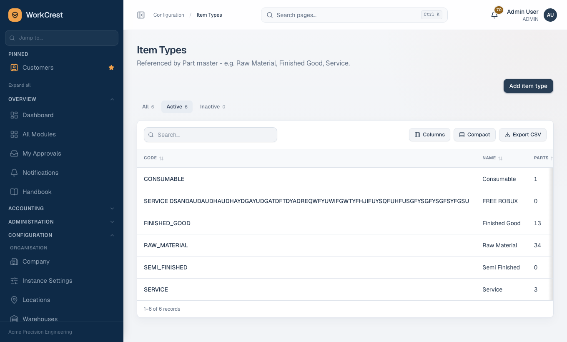The height and width of the screenshot is (342, 567).
Task: Click the Instance Settings sliders icon
Action: pyautogui.click(x=14, y=281)
